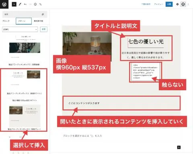The height and width of the screenshot is (154, 193).
Task: Click the blue 公開 publish button
Action: pyautogui.click(x=169, y=4)
